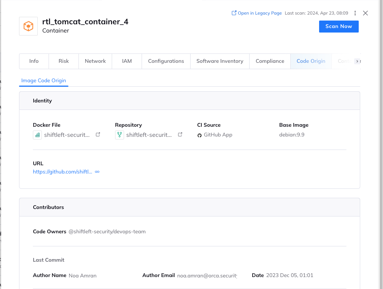The image size is (383, 289).
Task: Click the Contributors section header
Action: click(x=189, y=207)
